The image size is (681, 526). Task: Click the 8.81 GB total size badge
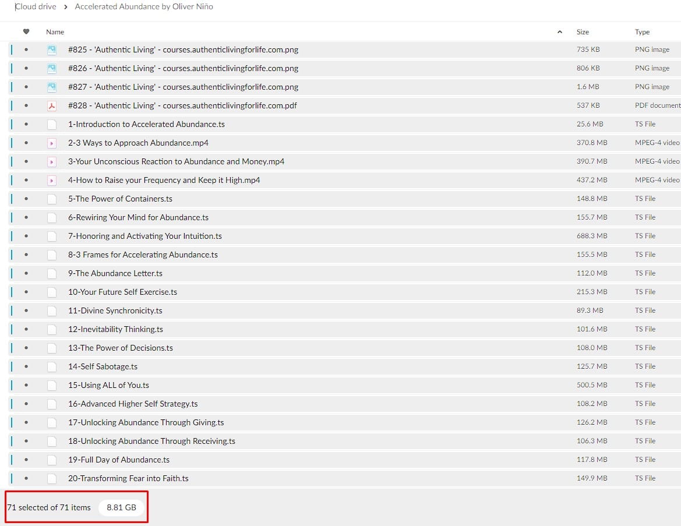click(x=121, y=507)
